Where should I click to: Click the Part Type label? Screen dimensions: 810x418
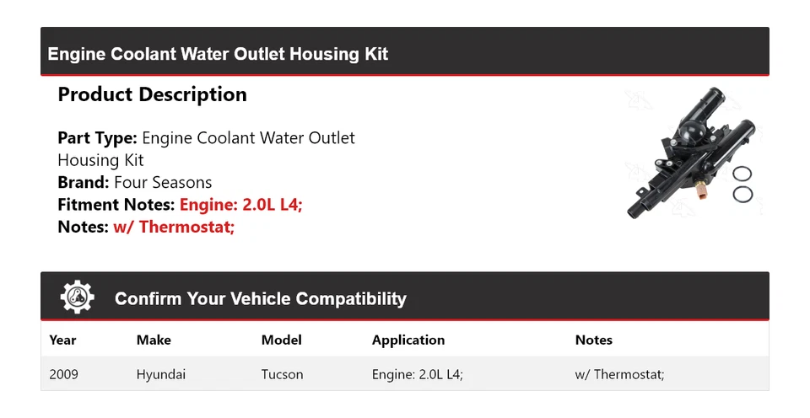tap(97, 137)
